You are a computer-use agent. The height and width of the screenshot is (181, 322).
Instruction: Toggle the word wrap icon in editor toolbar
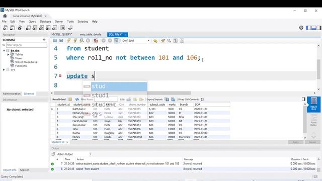click(x=182, y=41)
